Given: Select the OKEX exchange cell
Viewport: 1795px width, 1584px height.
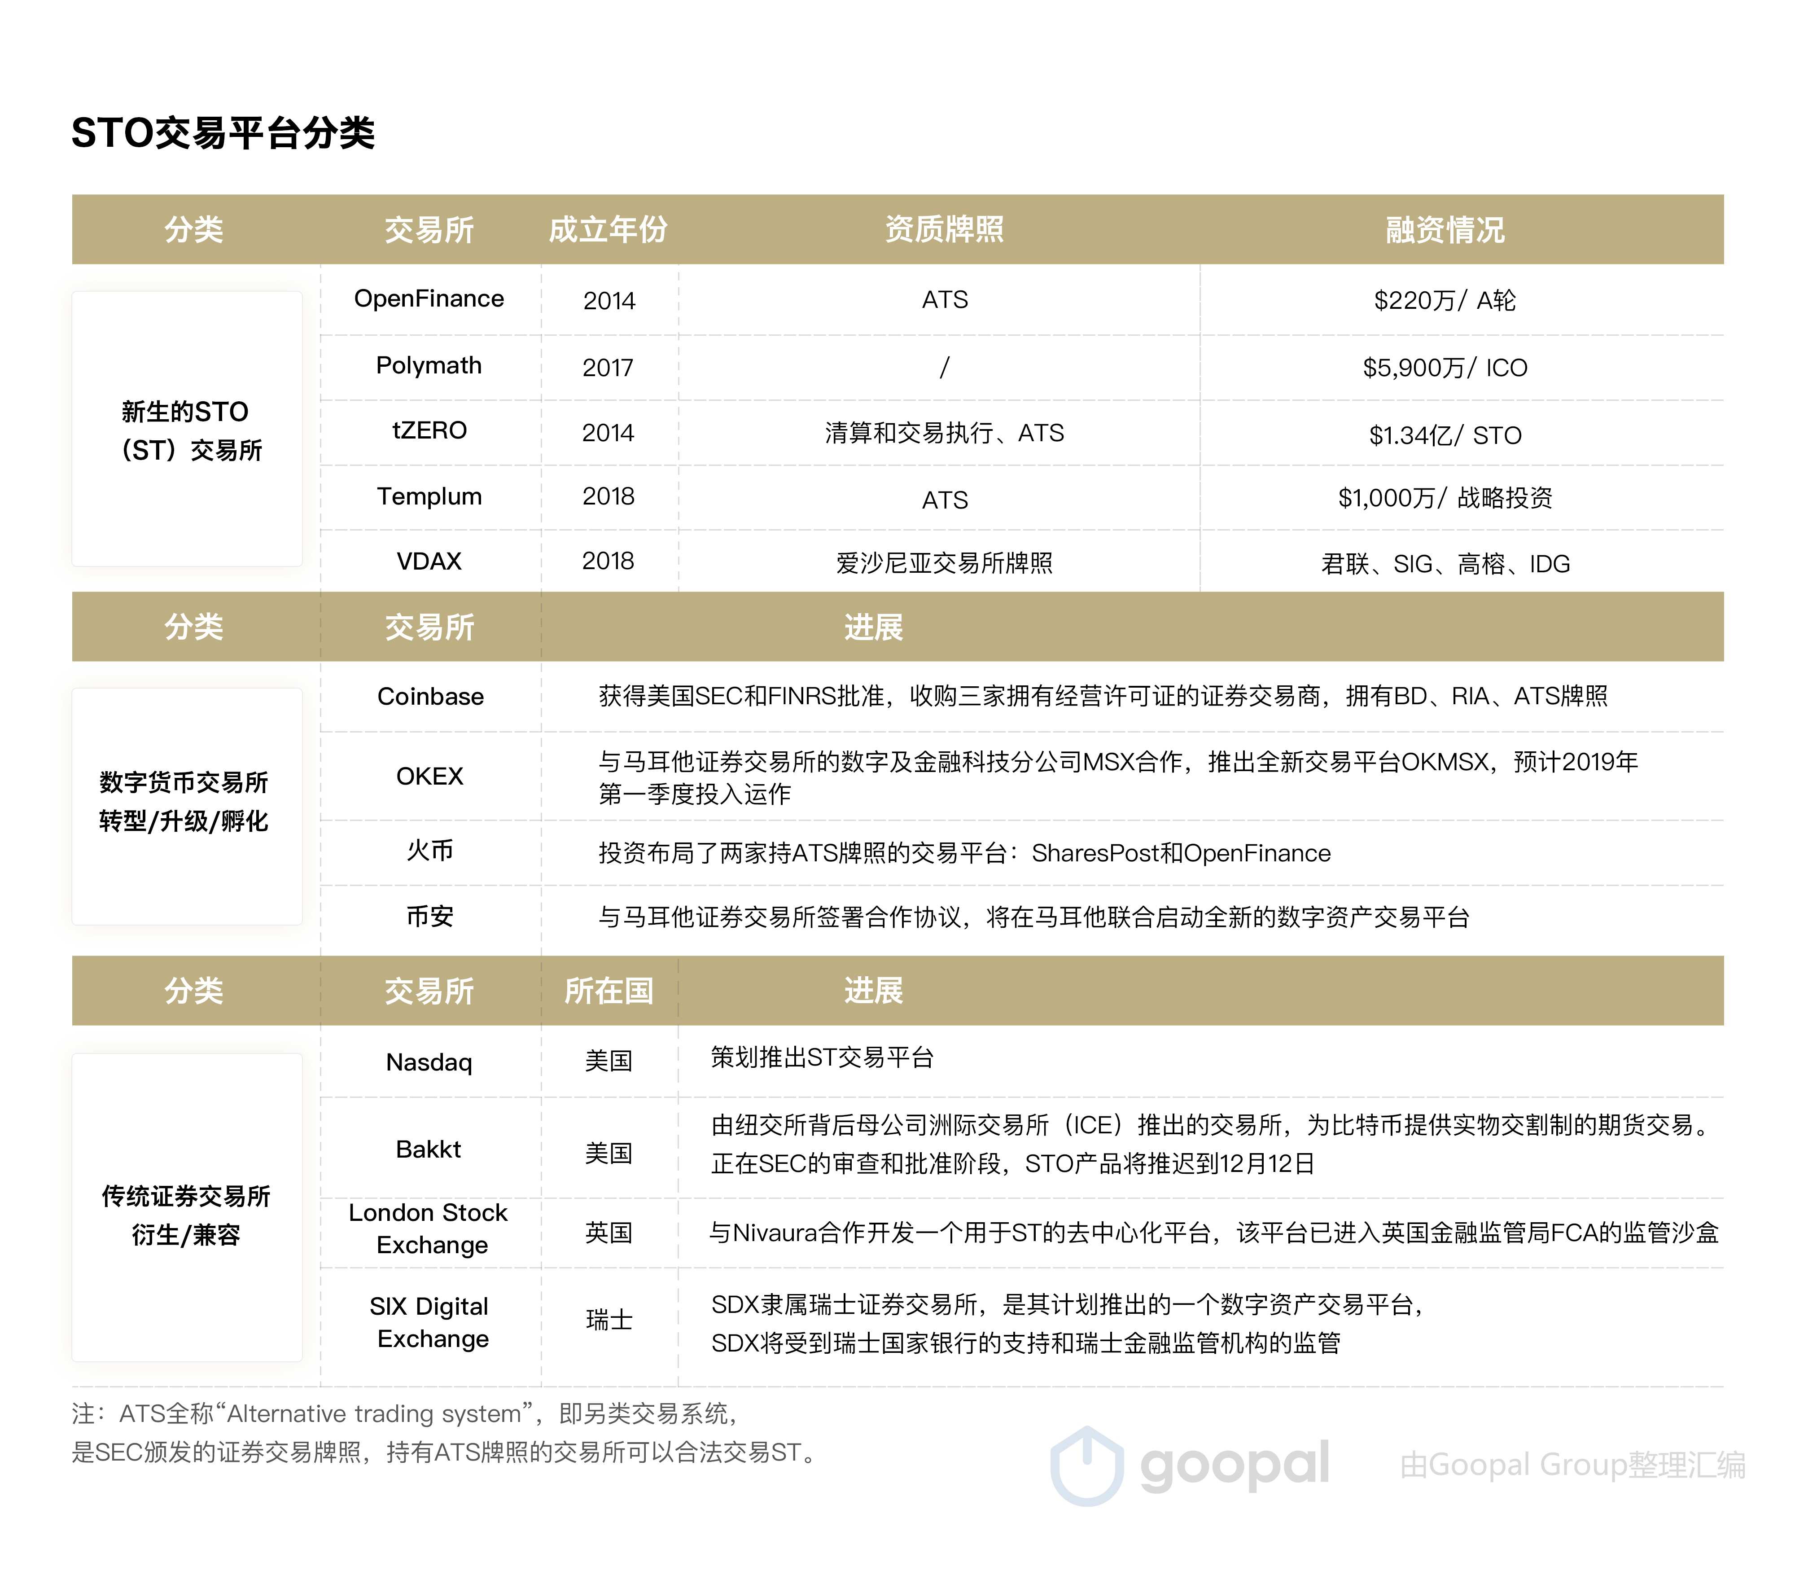Looking at the screenshot, I should click(x=429, y=777).
